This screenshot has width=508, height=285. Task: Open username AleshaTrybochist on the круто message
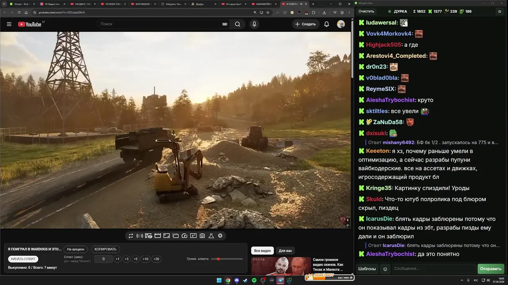[x=391, y=100]
